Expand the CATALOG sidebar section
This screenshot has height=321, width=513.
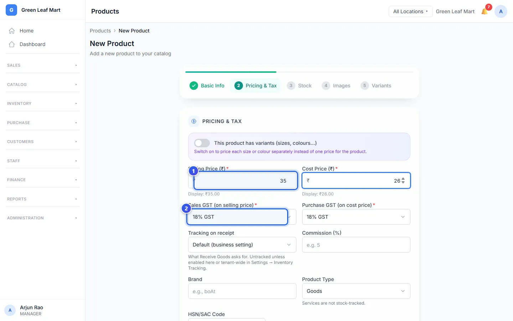tap(43, 85)
